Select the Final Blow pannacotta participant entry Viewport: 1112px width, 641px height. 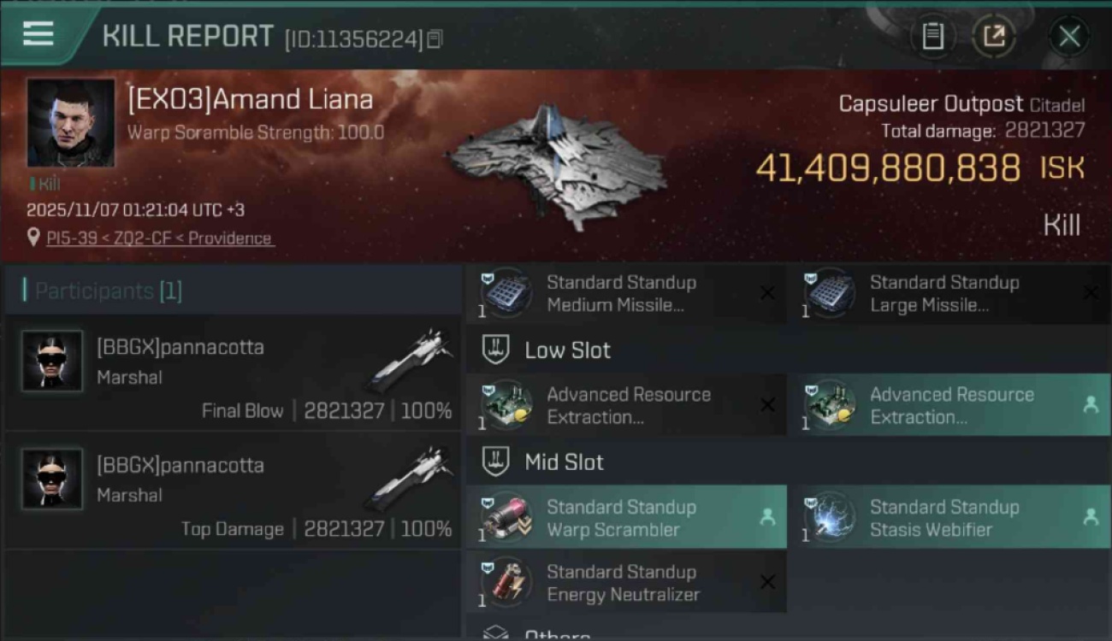(x=233, y=373)
